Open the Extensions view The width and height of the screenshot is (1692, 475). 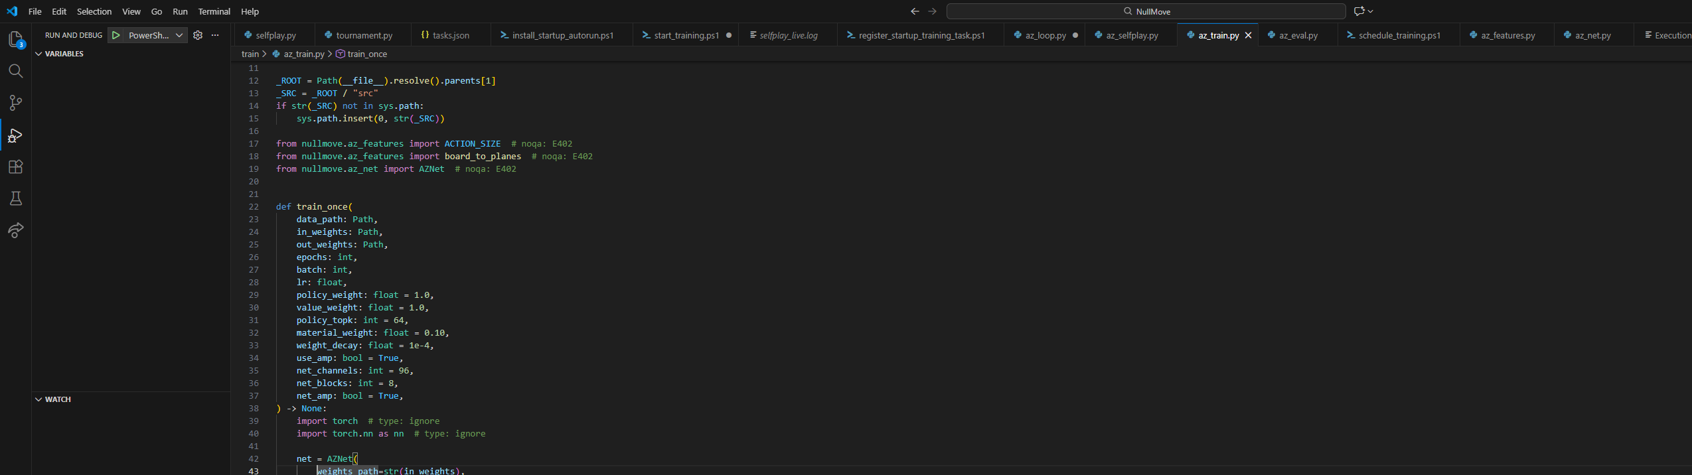point(15,167)
